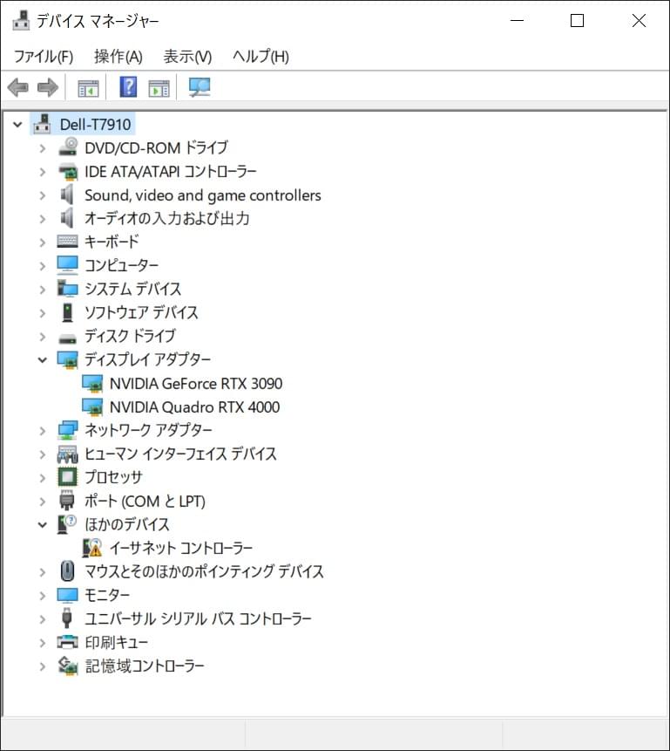This screenshot has height=751, width=670.
Task: Expand the 記憶域コントローラー category
Action: (x=43, y=666)
